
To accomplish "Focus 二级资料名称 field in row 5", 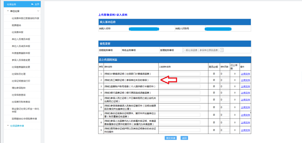I will [x=179, y=100].
